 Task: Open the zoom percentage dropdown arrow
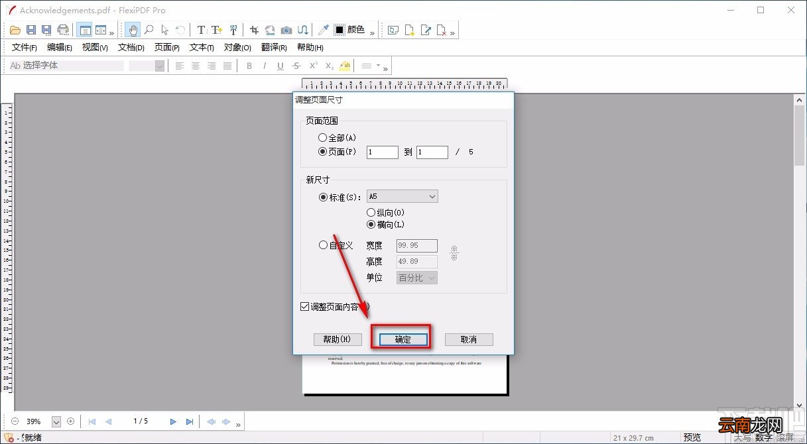[56, 421]
